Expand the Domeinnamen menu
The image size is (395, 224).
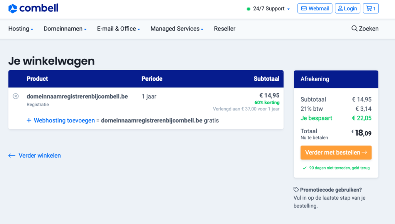coord(65,29)
